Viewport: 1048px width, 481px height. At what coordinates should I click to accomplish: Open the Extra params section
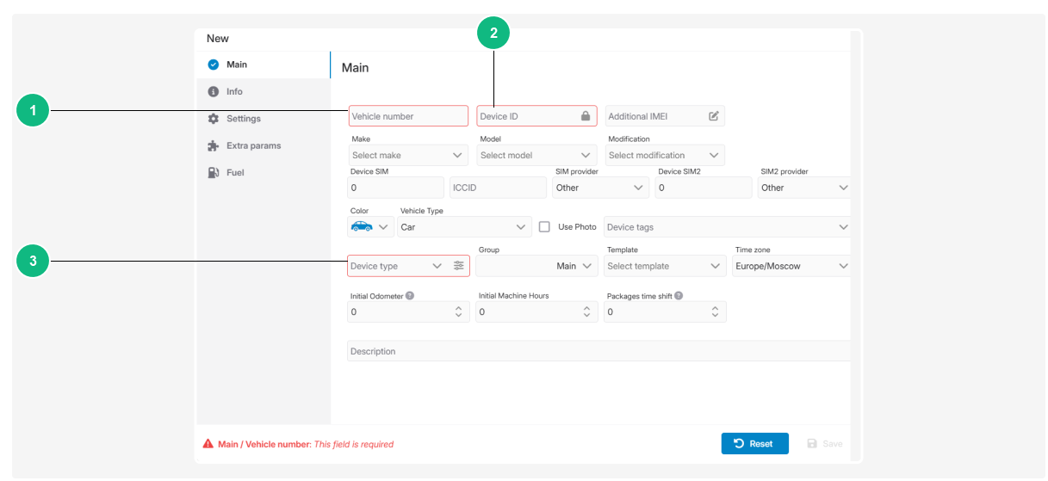pos(253,145)
